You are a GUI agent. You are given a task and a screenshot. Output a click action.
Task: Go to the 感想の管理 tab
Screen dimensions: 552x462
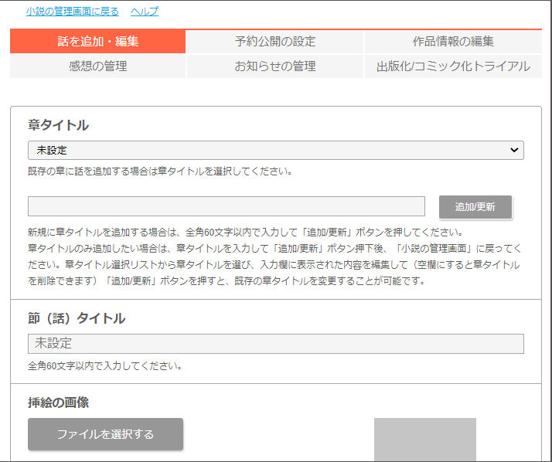(x=98, y=66)
